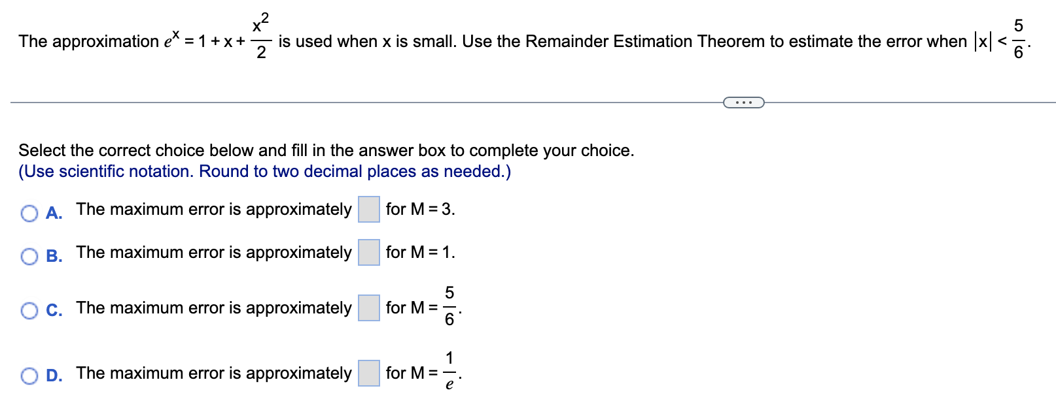Click the answer box for M = 5/6
Image resolution: width=1056 pixels, height=414 pixels.
[369, 308]
